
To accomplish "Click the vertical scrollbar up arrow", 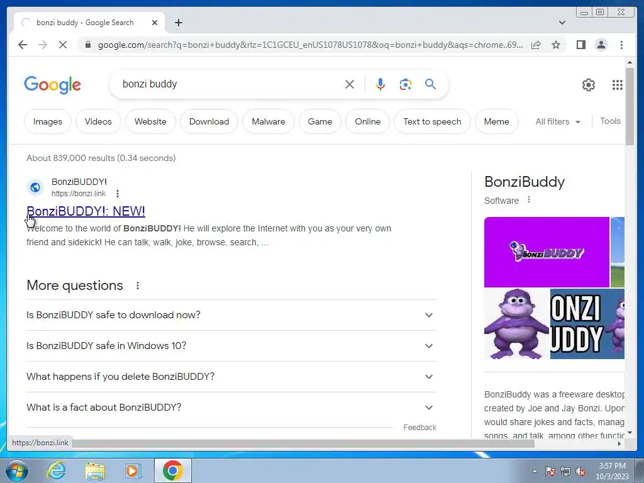I will [x=630, y=62].
